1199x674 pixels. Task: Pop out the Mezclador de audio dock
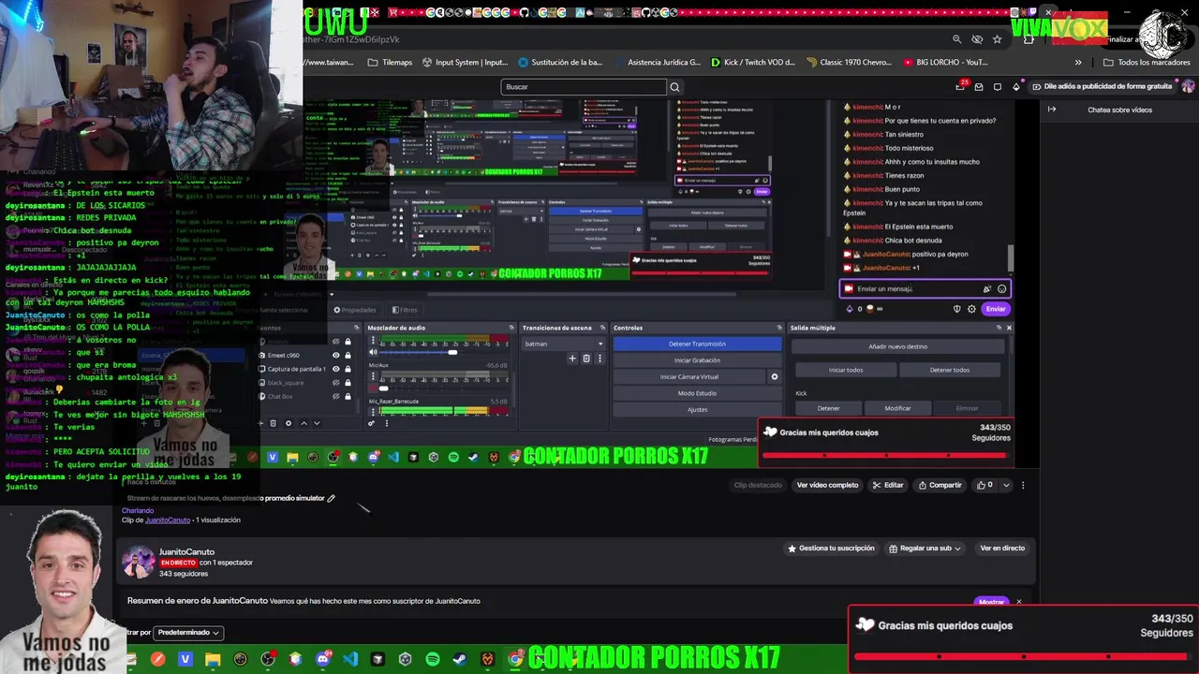[511, 328]
